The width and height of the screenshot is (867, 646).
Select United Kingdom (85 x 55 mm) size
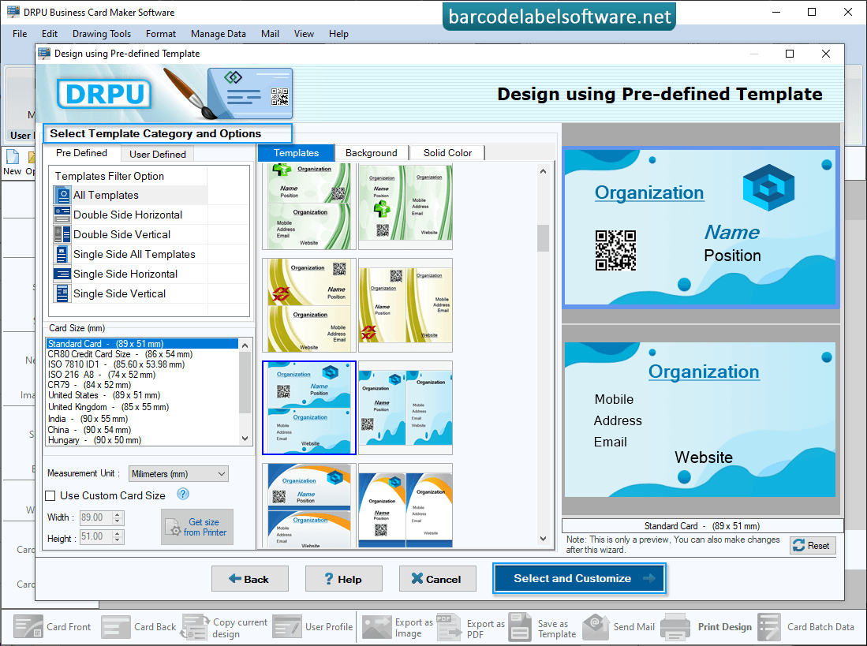point(142,407)
